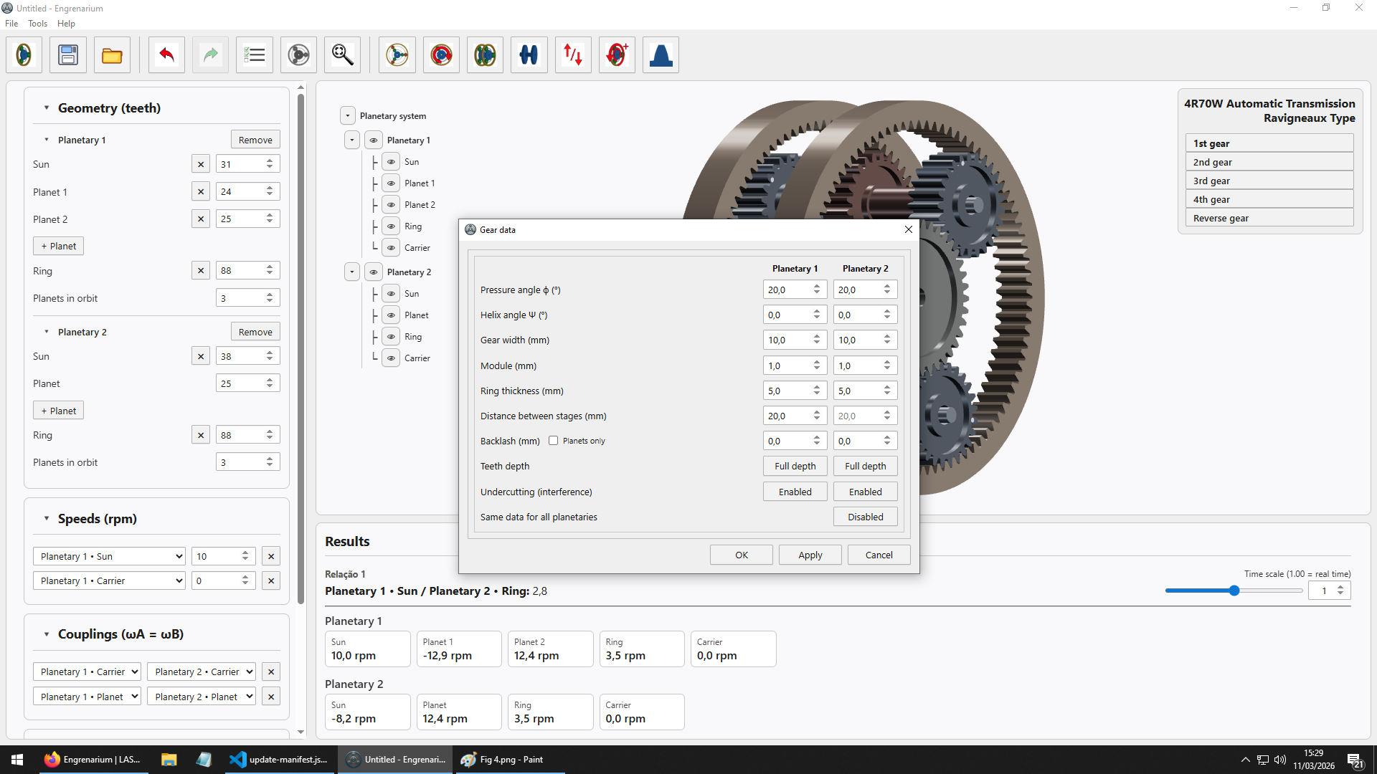Enable the Planets only backlash checkbox

tap(553, 441)
